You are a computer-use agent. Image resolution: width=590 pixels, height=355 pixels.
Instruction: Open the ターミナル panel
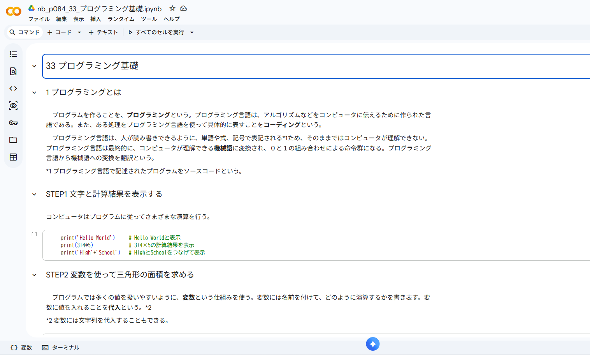tap(61, 347)
